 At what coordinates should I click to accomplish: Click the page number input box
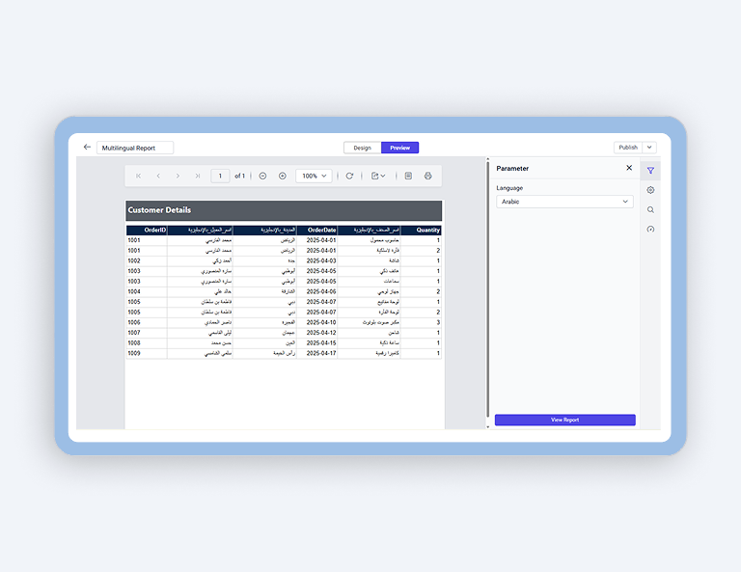click(x=220, y=176)
